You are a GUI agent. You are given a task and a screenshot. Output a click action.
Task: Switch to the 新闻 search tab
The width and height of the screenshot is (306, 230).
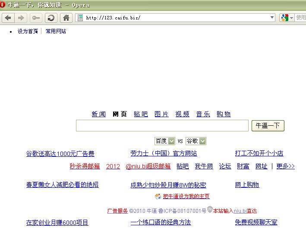[x=99, y=114]
